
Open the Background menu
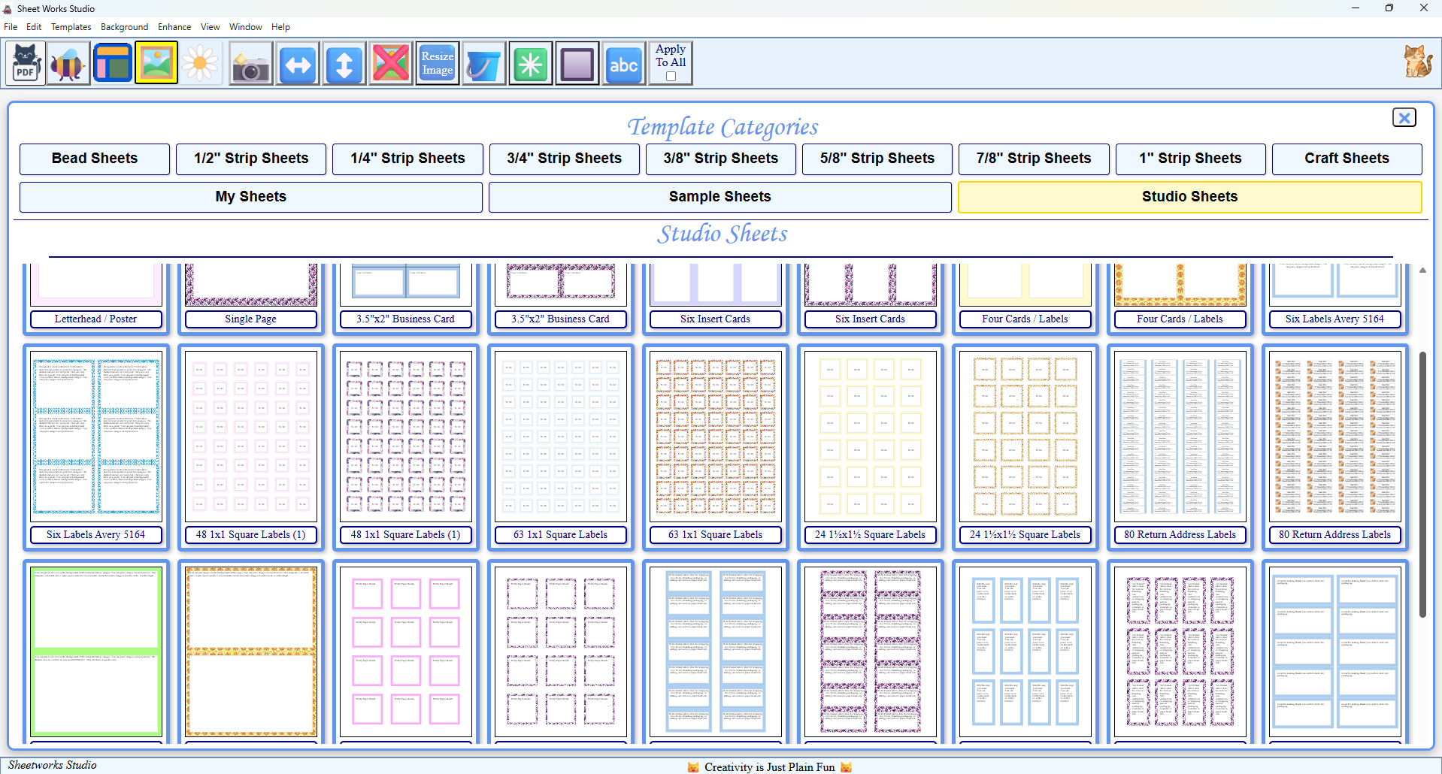click(123, 26)
